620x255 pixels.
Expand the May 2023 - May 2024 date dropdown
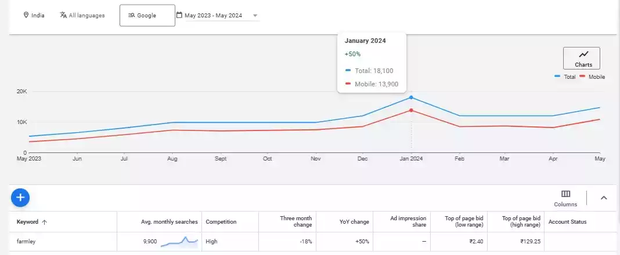point(255,16)
